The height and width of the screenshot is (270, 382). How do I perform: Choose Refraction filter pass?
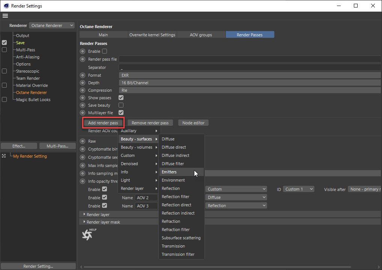click(x=182, y=230)
